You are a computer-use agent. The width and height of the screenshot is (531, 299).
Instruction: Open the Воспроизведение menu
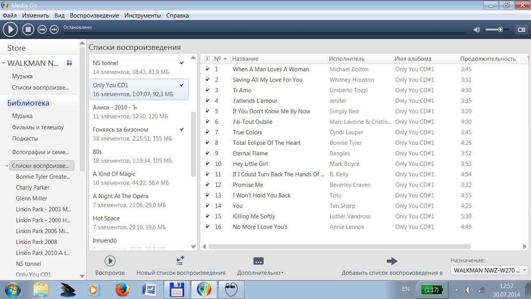coord(94,16)
